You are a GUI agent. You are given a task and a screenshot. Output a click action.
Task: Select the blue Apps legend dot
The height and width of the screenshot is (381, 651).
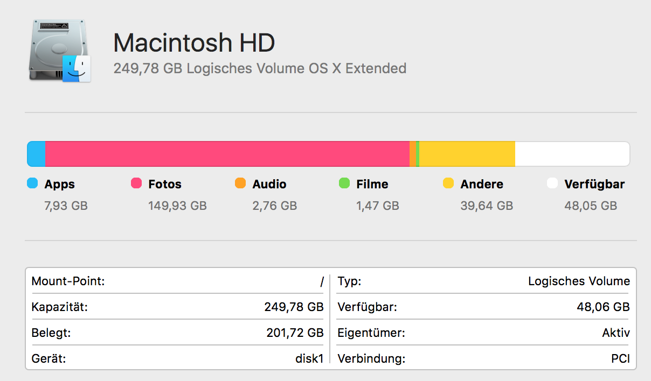point(32,184)
